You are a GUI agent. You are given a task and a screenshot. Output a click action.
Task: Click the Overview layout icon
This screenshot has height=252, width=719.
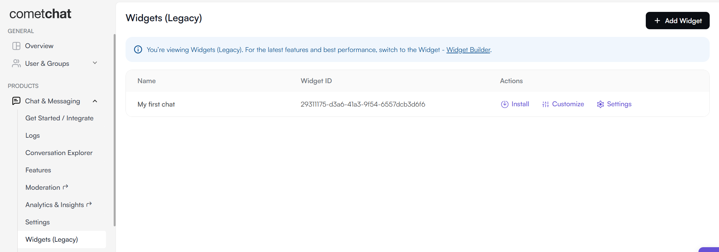click(16, 46)
